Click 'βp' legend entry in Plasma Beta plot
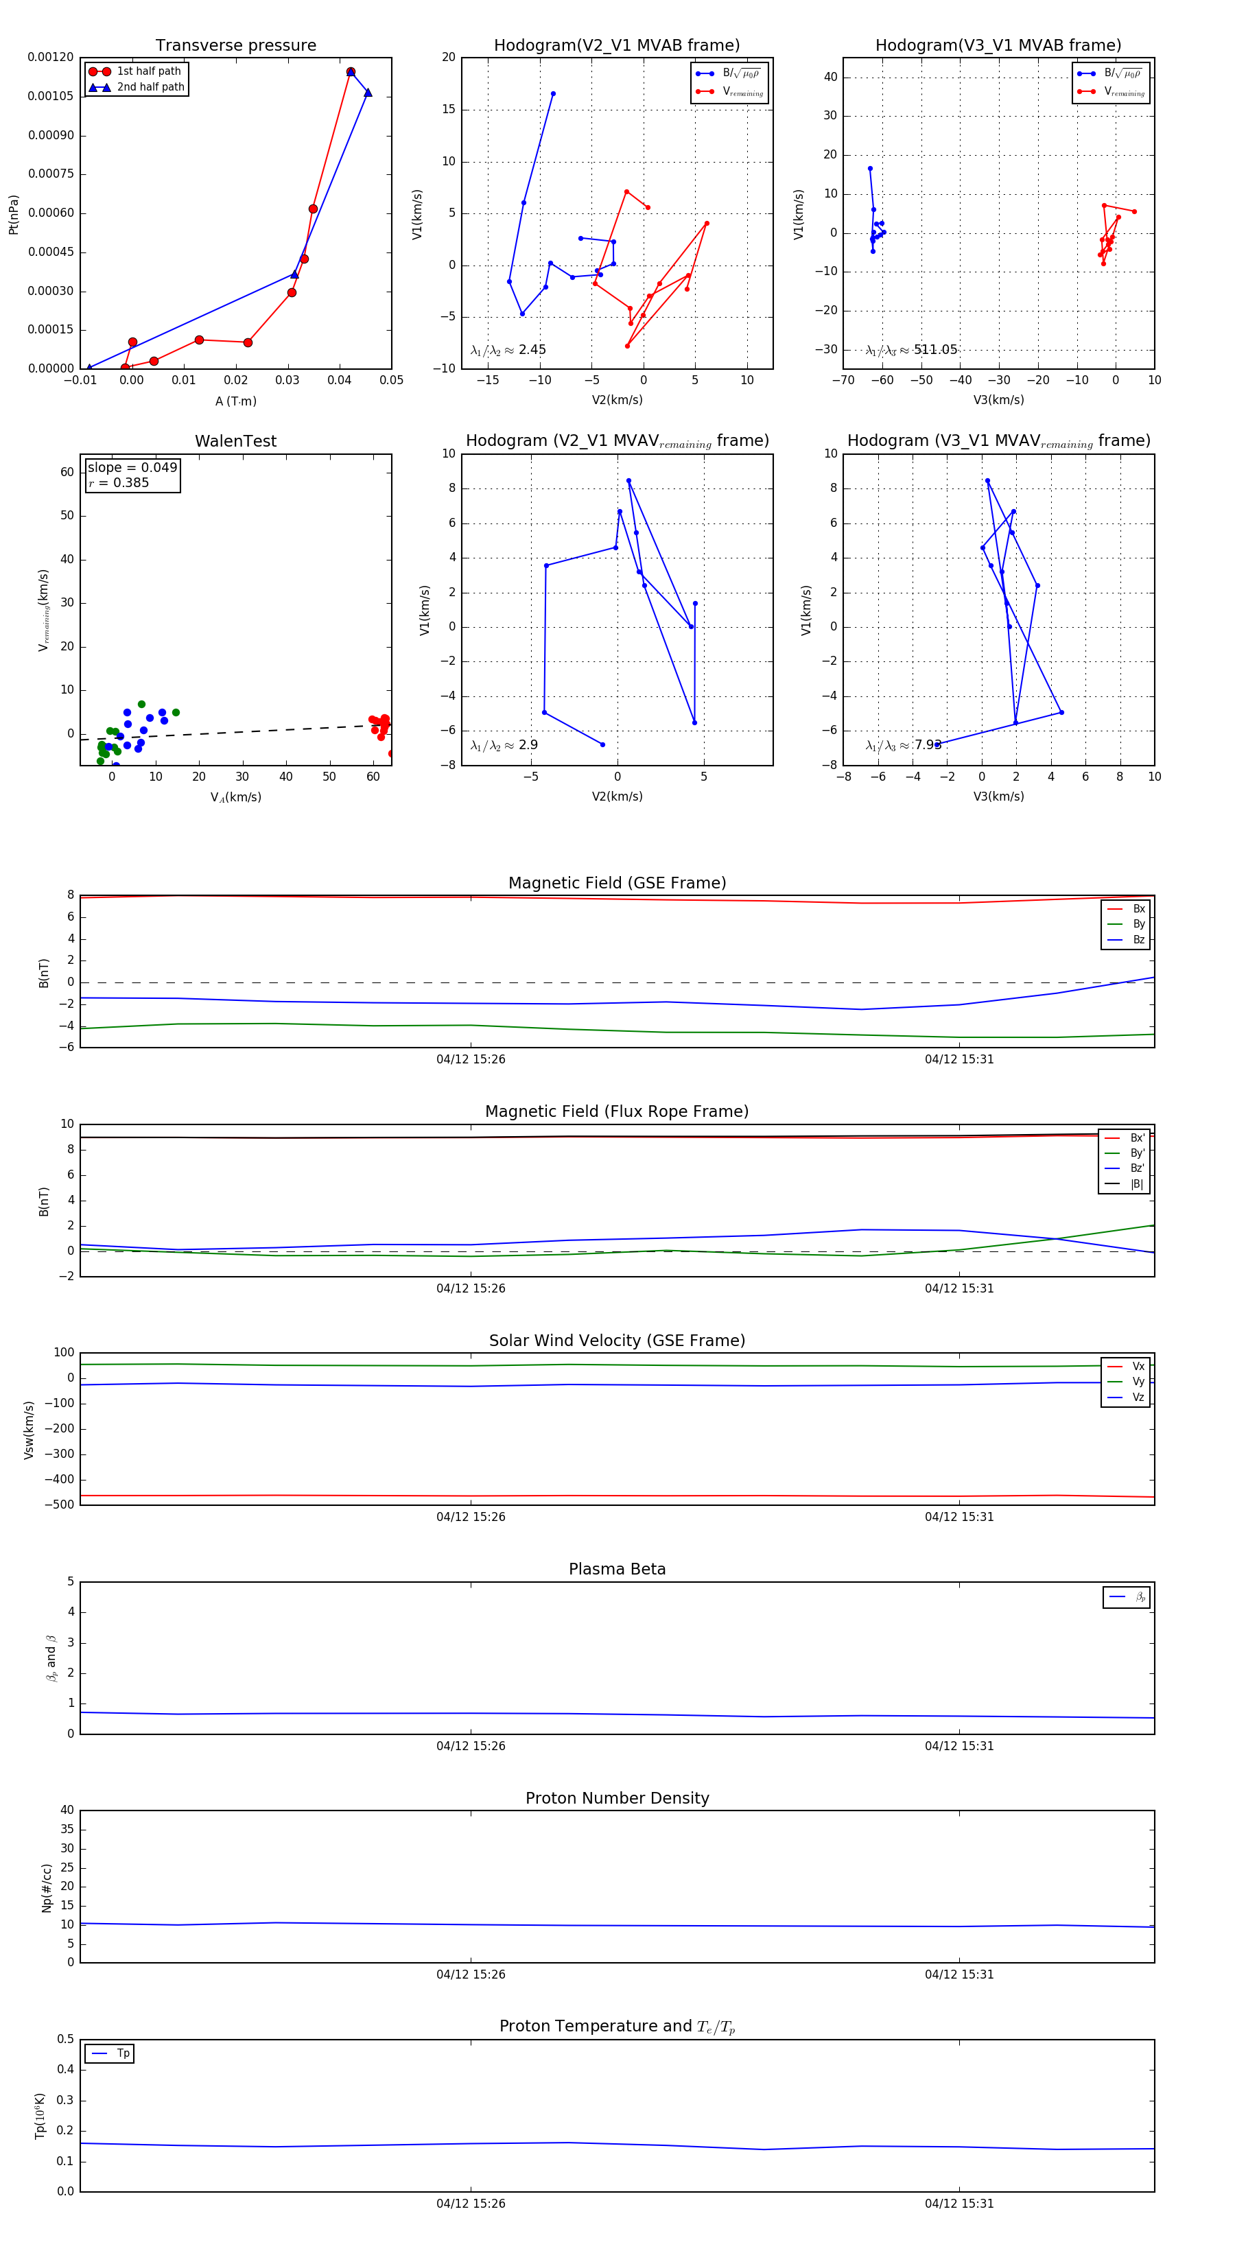Image resolution: width=1235 pixels, height=2264 pixels. click(1128, 1597)
